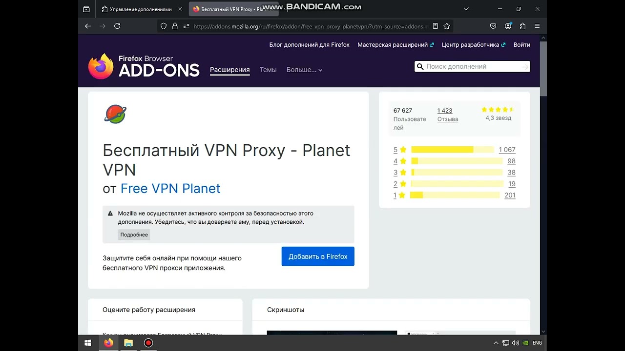625x351 pixels.
Task: Click Firefox icon in the taskbar
Action: coord(108,343)
